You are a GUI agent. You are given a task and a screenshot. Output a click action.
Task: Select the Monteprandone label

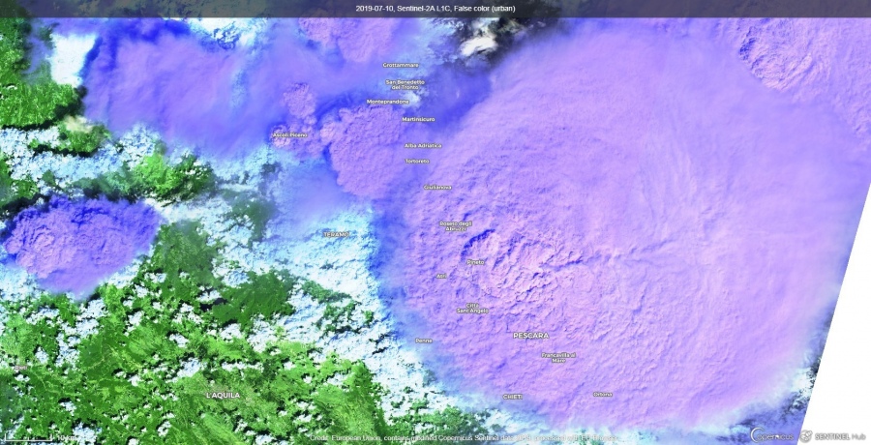(387, 102)
